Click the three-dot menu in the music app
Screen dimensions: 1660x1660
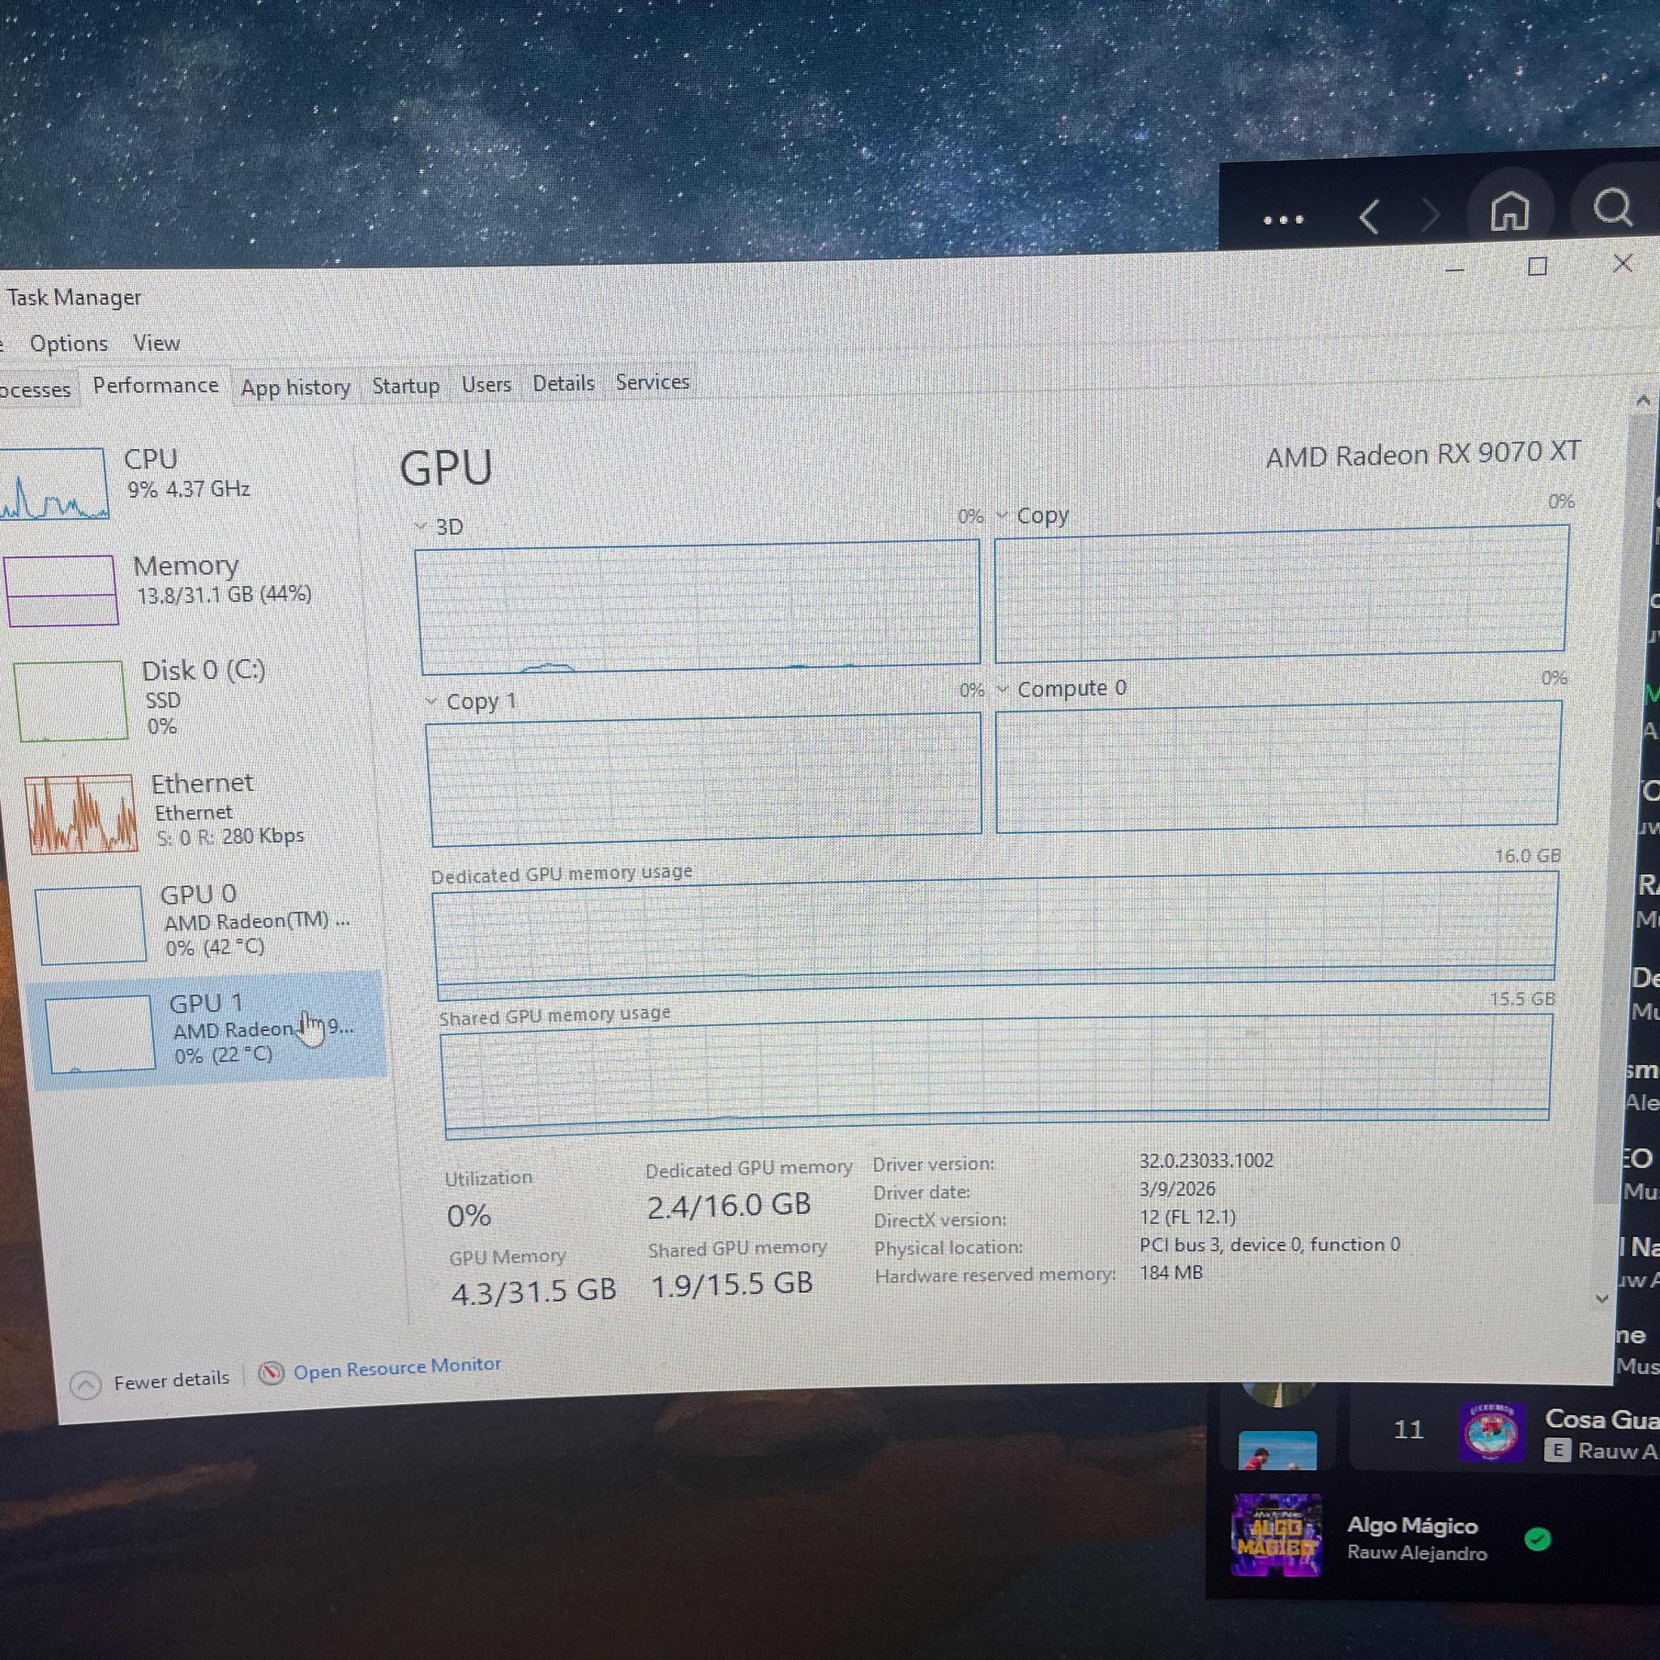coord(1284,220)
